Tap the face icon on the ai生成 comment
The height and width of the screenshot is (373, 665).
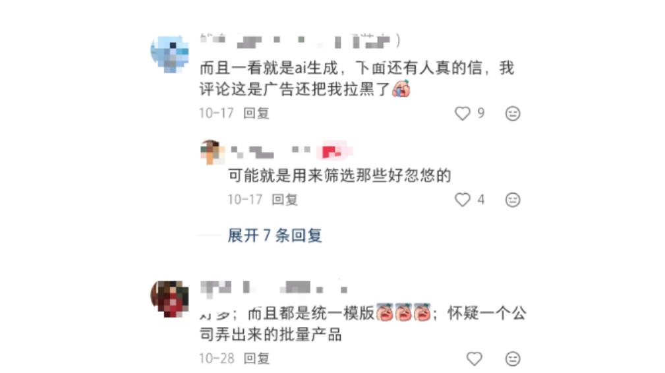click(513, 113)
